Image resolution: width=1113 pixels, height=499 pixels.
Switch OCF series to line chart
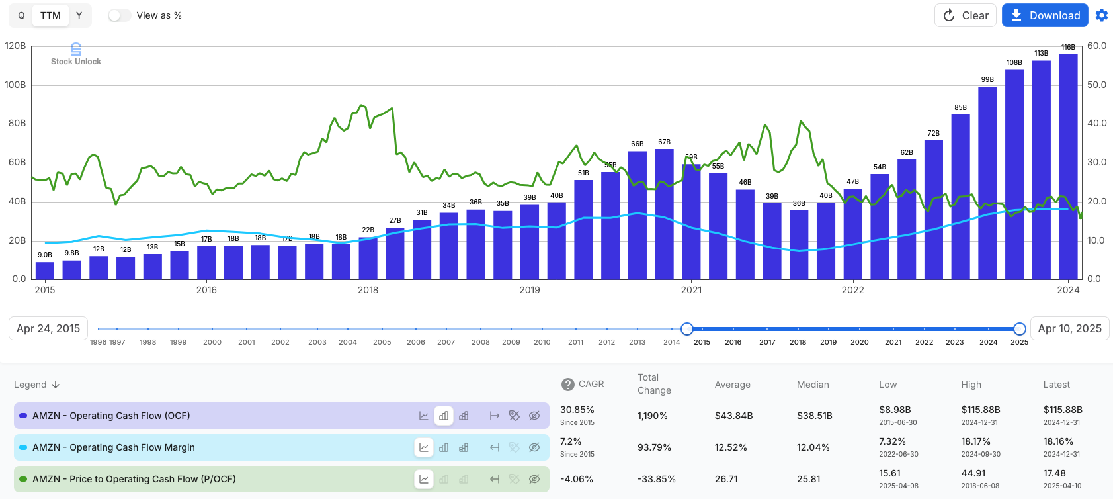(424, 416)
